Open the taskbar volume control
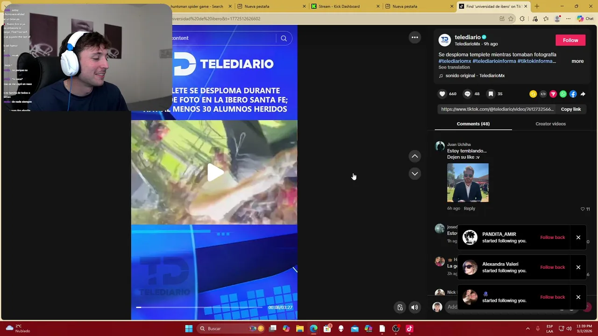Screen dimensions: 598x336 tap(569, 329)
